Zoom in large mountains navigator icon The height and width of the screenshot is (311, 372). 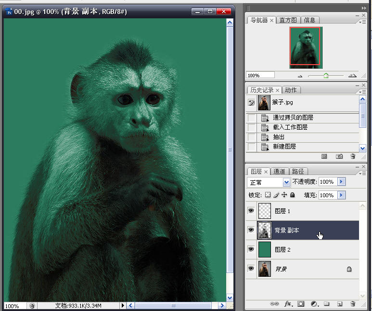tap(352, 76)
